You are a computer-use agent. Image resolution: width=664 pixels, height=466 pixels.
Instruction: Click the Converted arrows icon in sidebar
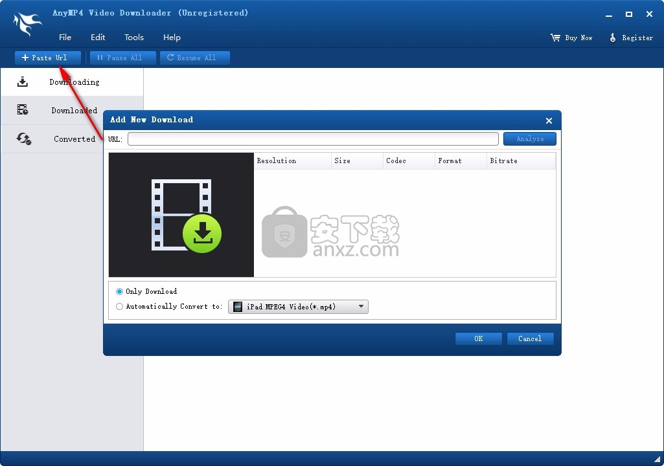24,139
